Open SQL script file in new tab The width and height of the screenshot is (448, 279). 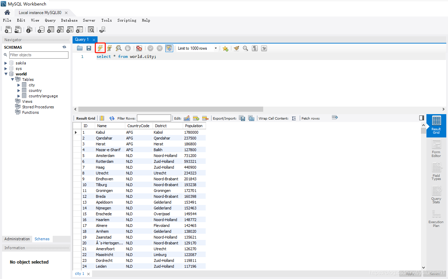pos(18,30)
